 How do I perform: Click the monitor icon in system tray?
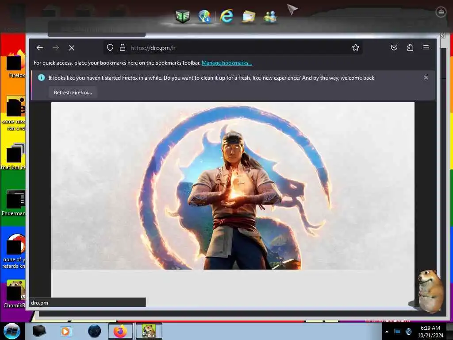(x=398, y=332)
